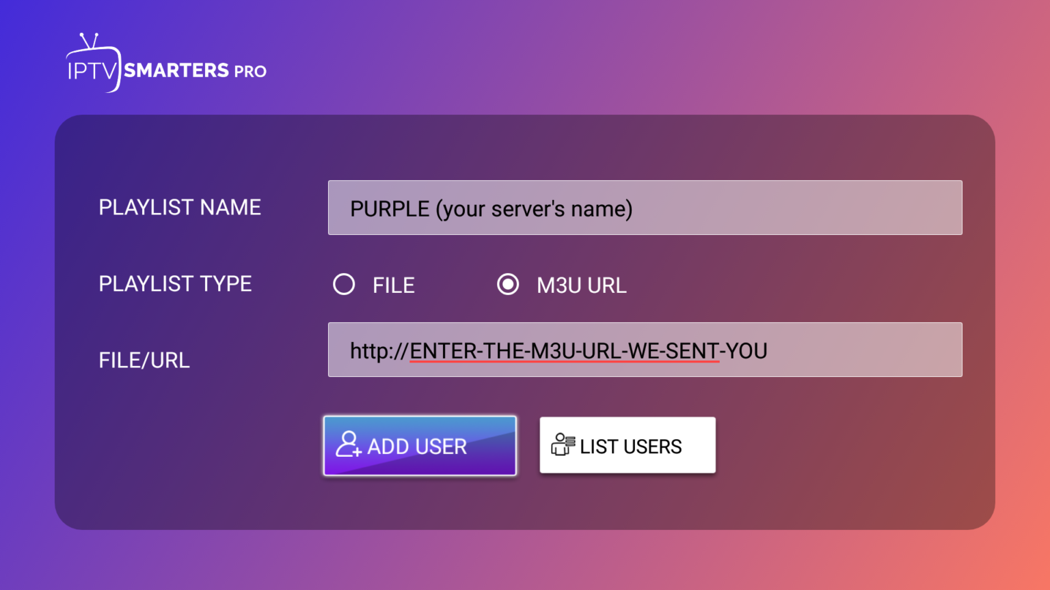The image size is (1050, 590).
Task: Click the FILE option label text
Action: 393,285
